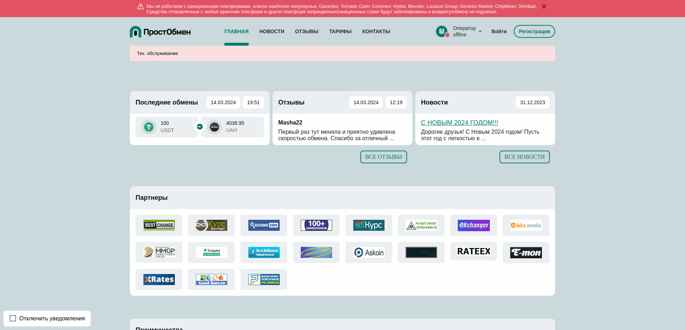Click the bits.media partner badge
Viewport: 685px width, 330px height.
tap(526, 225)
